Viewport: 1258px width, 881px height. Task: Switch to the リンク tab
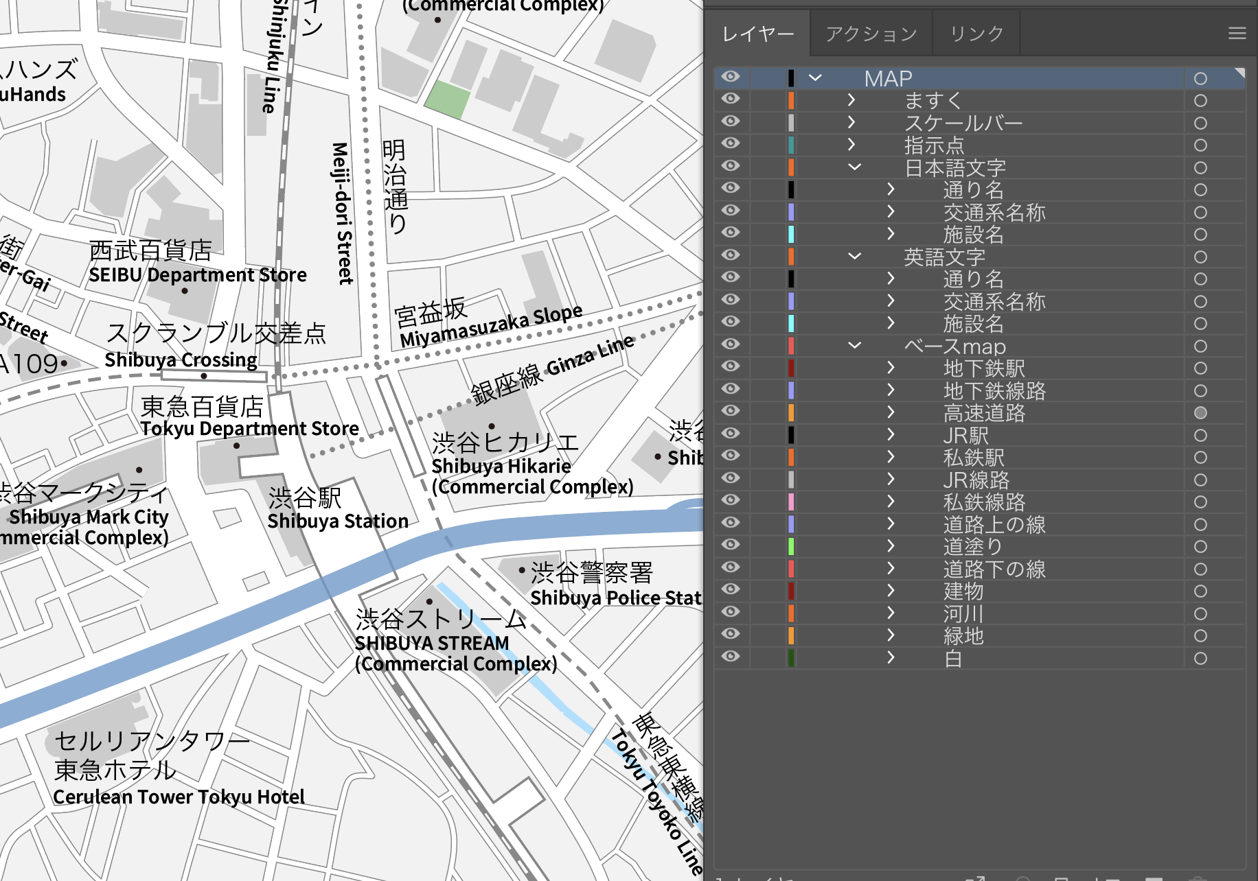pos(976,34)
